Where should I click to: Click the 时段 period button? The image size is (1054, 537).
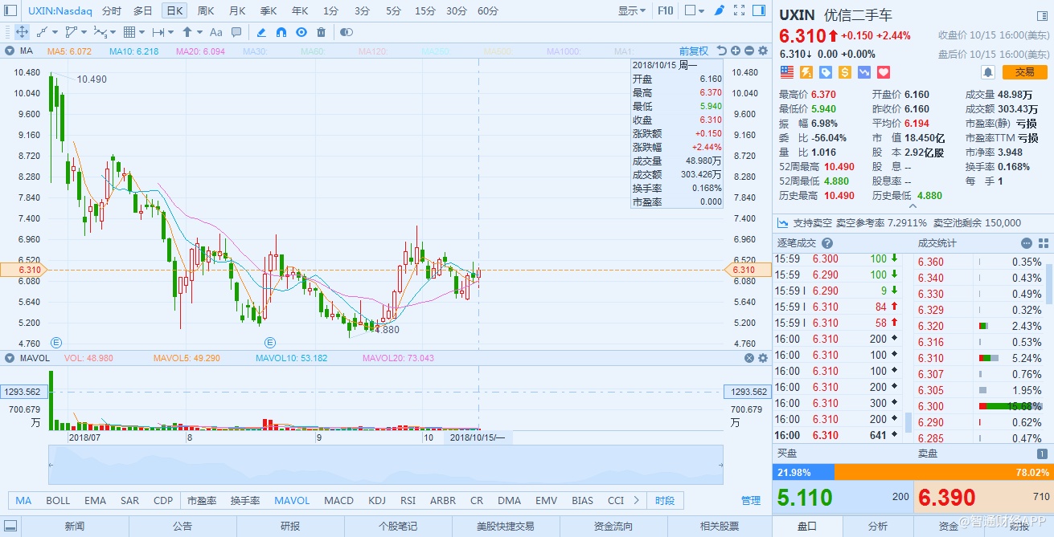(x=665, y=500)
